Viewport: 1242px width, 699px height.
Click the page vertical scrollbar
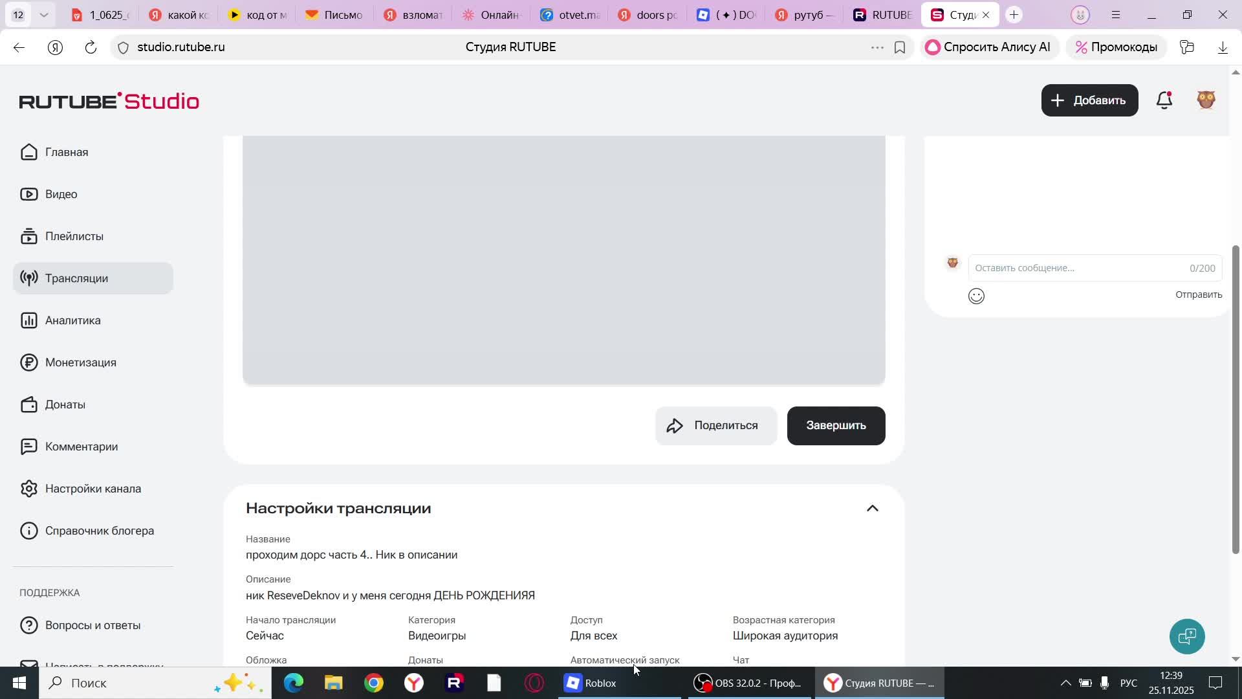point(1236,399)
